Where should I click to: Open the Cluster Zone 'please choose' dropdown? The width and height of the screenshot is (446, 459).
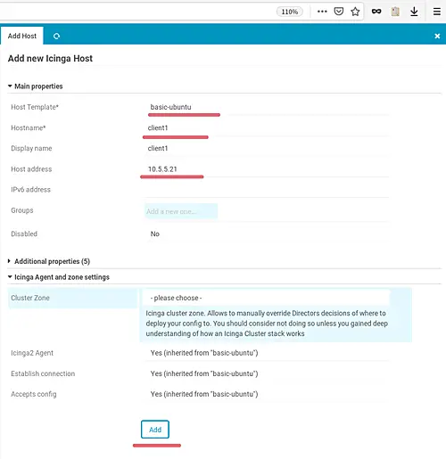tap(267, 298)
